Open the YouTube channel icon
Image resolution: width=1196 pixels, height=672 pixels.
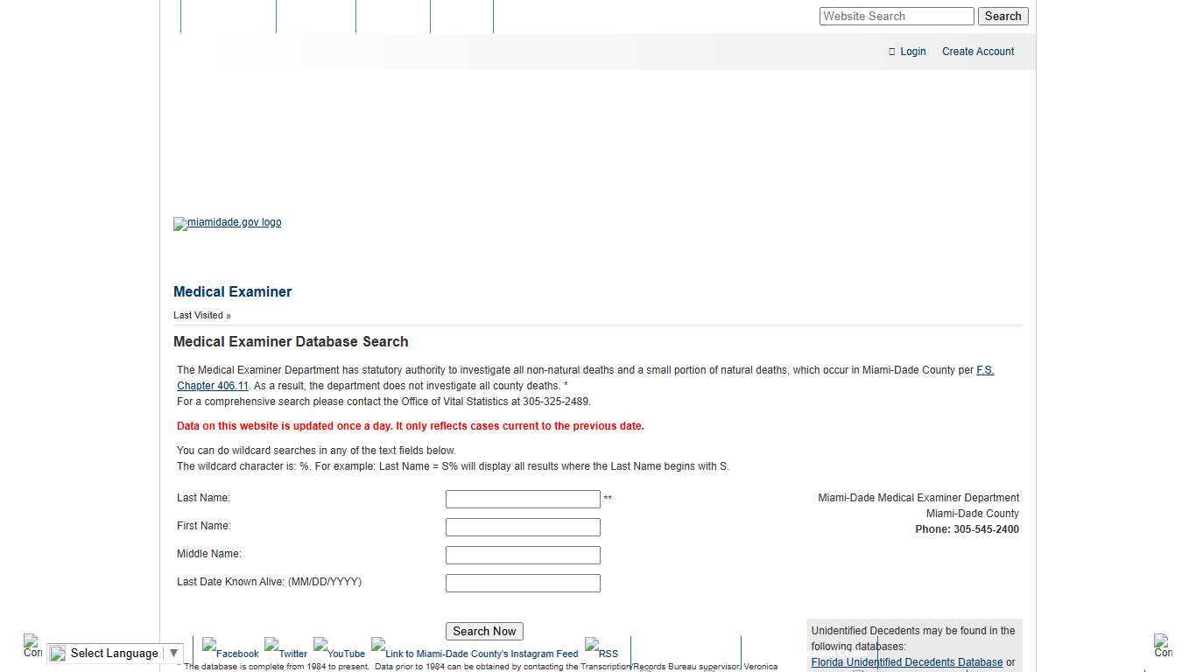click(339, 651)
